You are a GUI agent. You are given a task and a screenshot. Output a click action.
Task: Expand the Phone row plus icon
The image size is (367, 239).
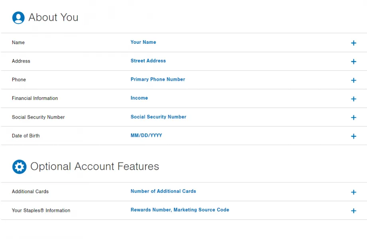(353, 80)
